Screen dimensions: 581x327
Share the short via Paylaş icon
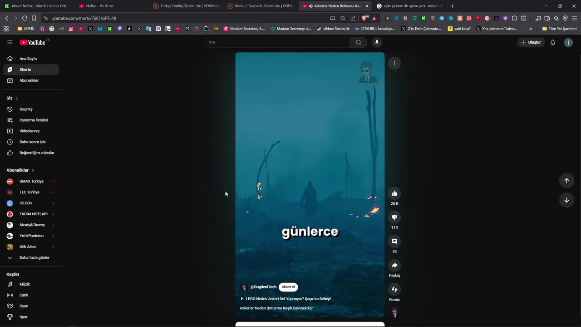(394, 265)
